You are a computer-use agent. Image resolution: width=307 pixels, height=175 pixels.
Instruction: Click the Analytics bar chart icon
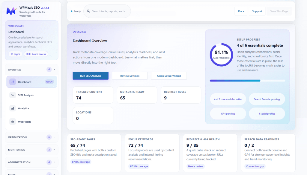point(13,108)
